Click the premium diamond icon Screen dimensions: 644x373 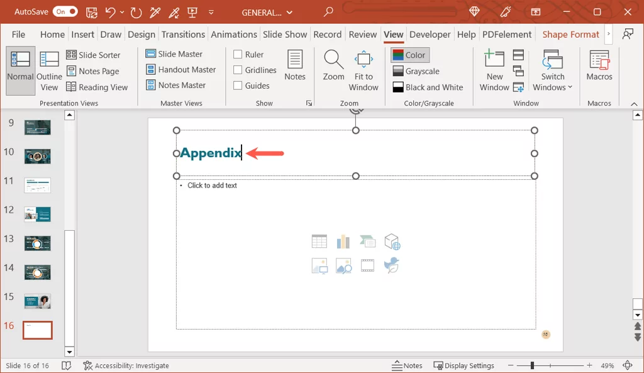tap(474, 12)
